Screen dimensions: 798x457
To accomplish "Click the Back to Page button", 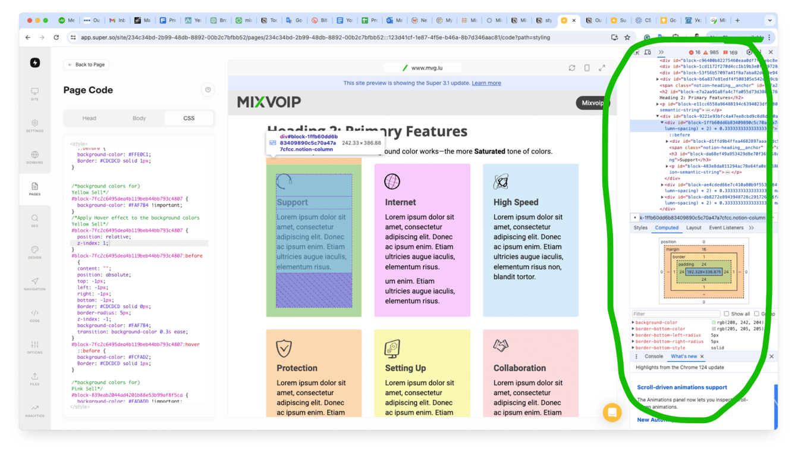I will point(87,65).
